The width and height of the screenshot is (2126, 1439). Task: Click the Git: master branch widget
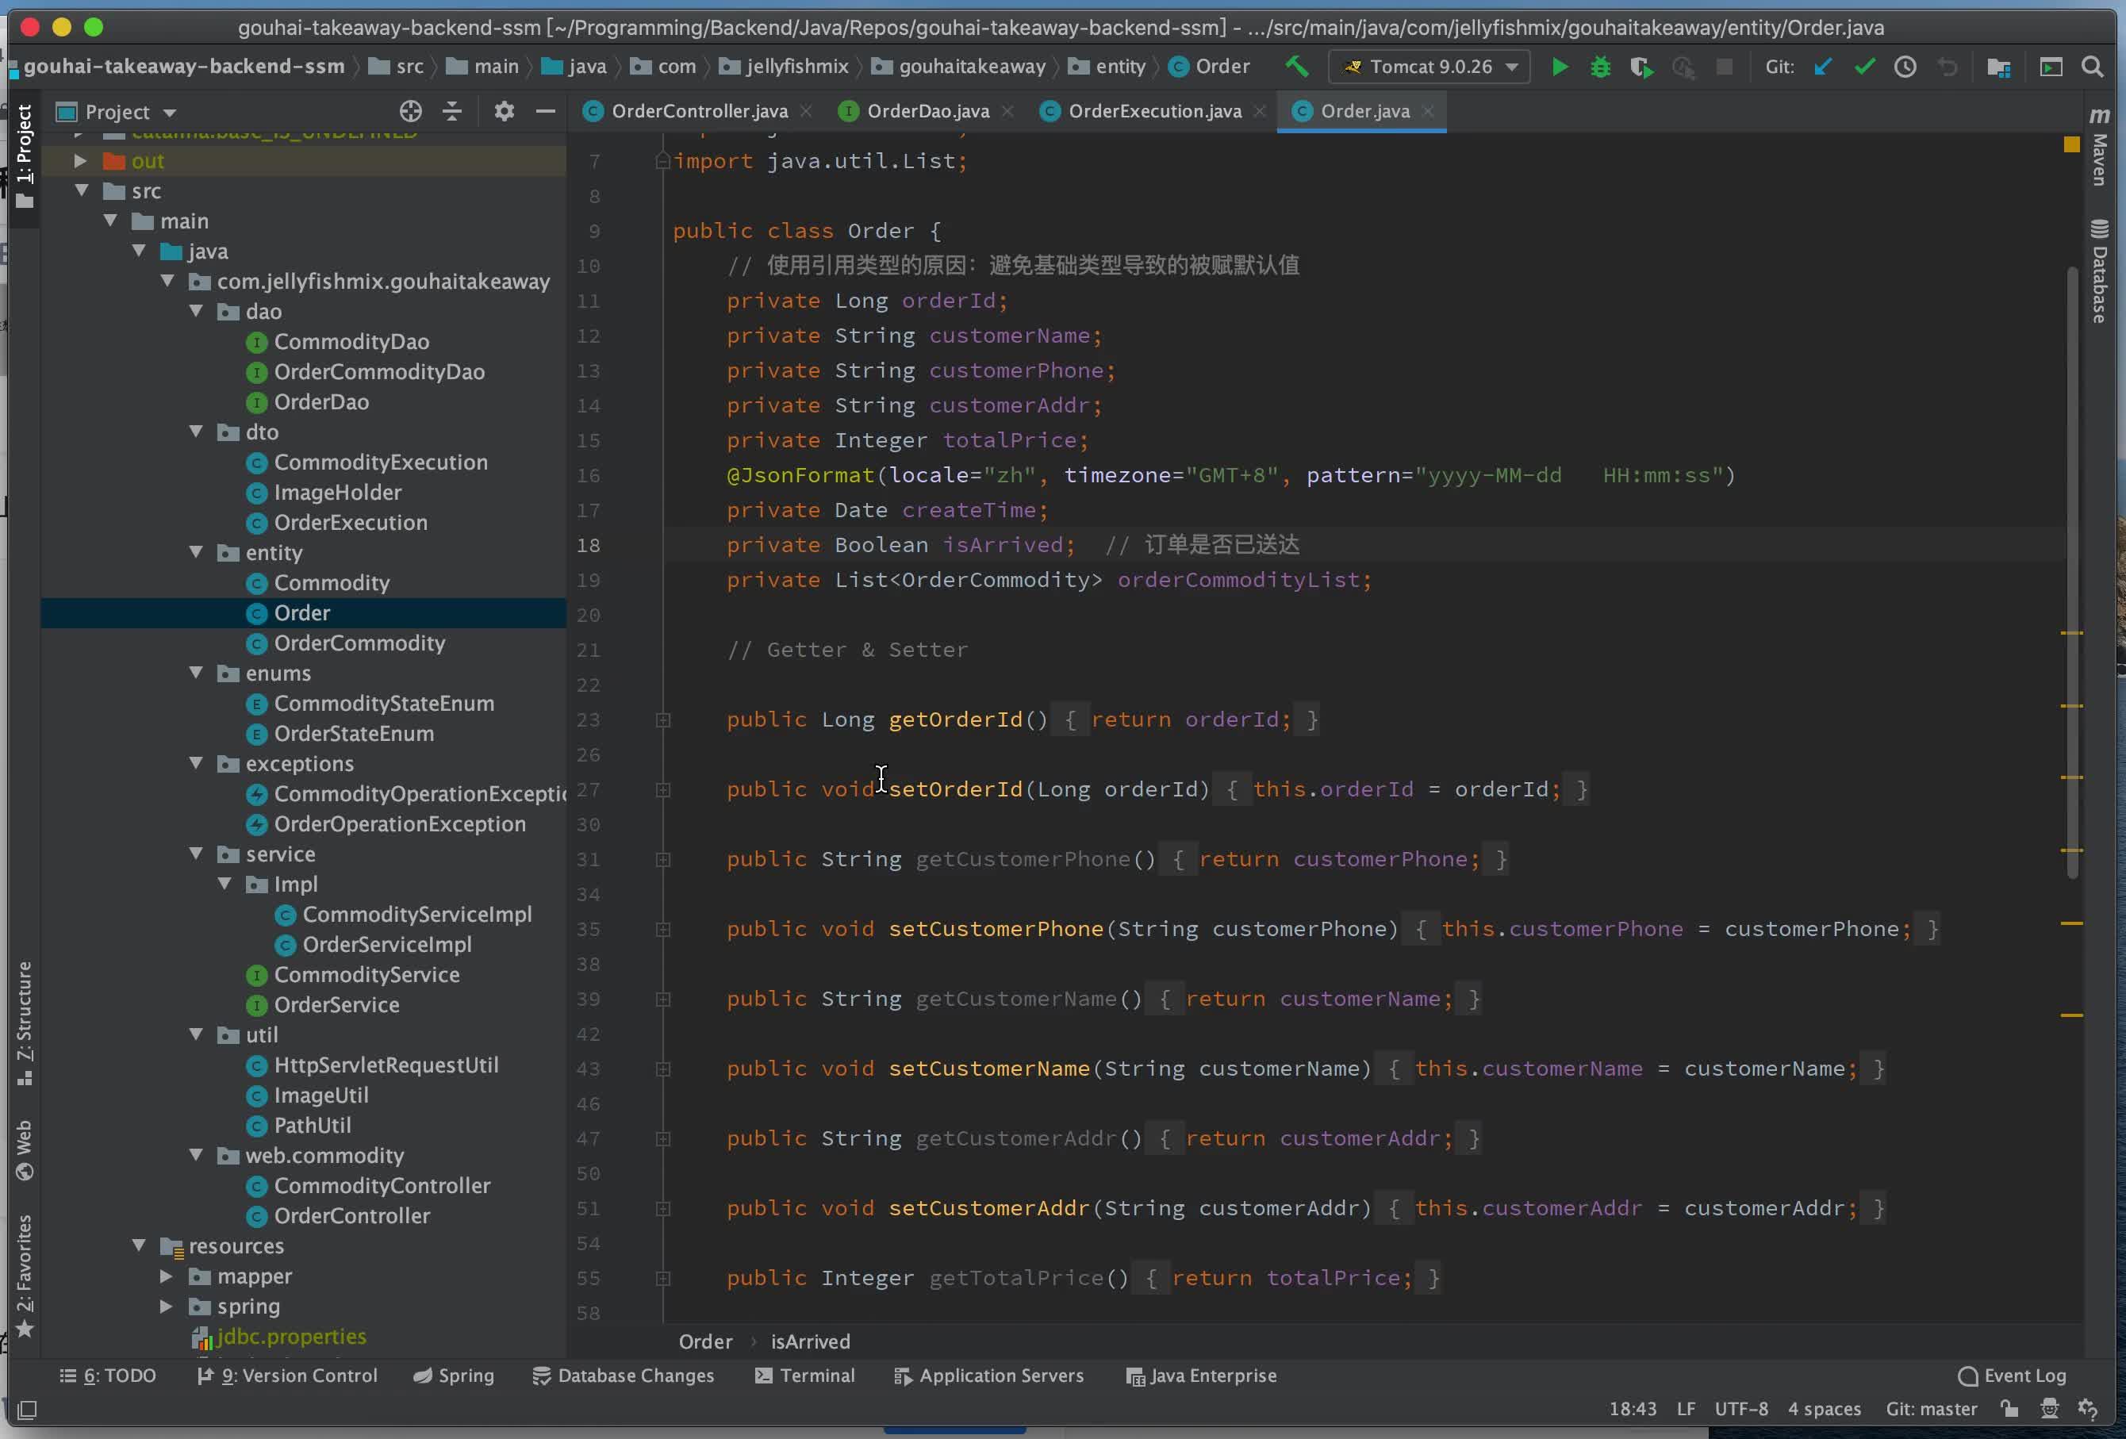[1931, 1409]
